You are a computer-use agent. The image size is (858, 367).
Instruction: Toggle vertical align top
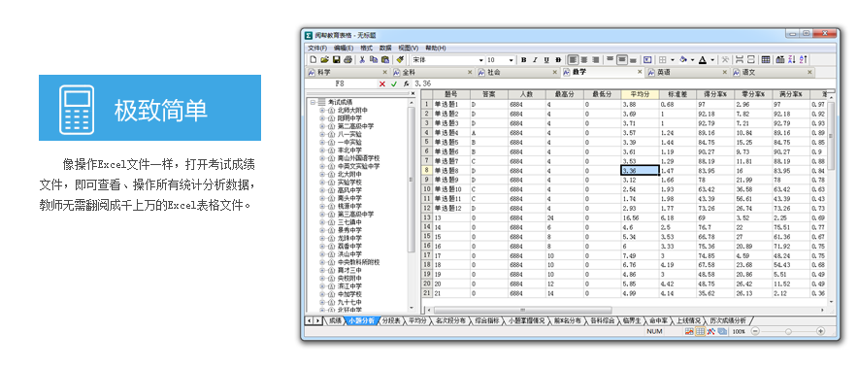[x=610, y=59]
